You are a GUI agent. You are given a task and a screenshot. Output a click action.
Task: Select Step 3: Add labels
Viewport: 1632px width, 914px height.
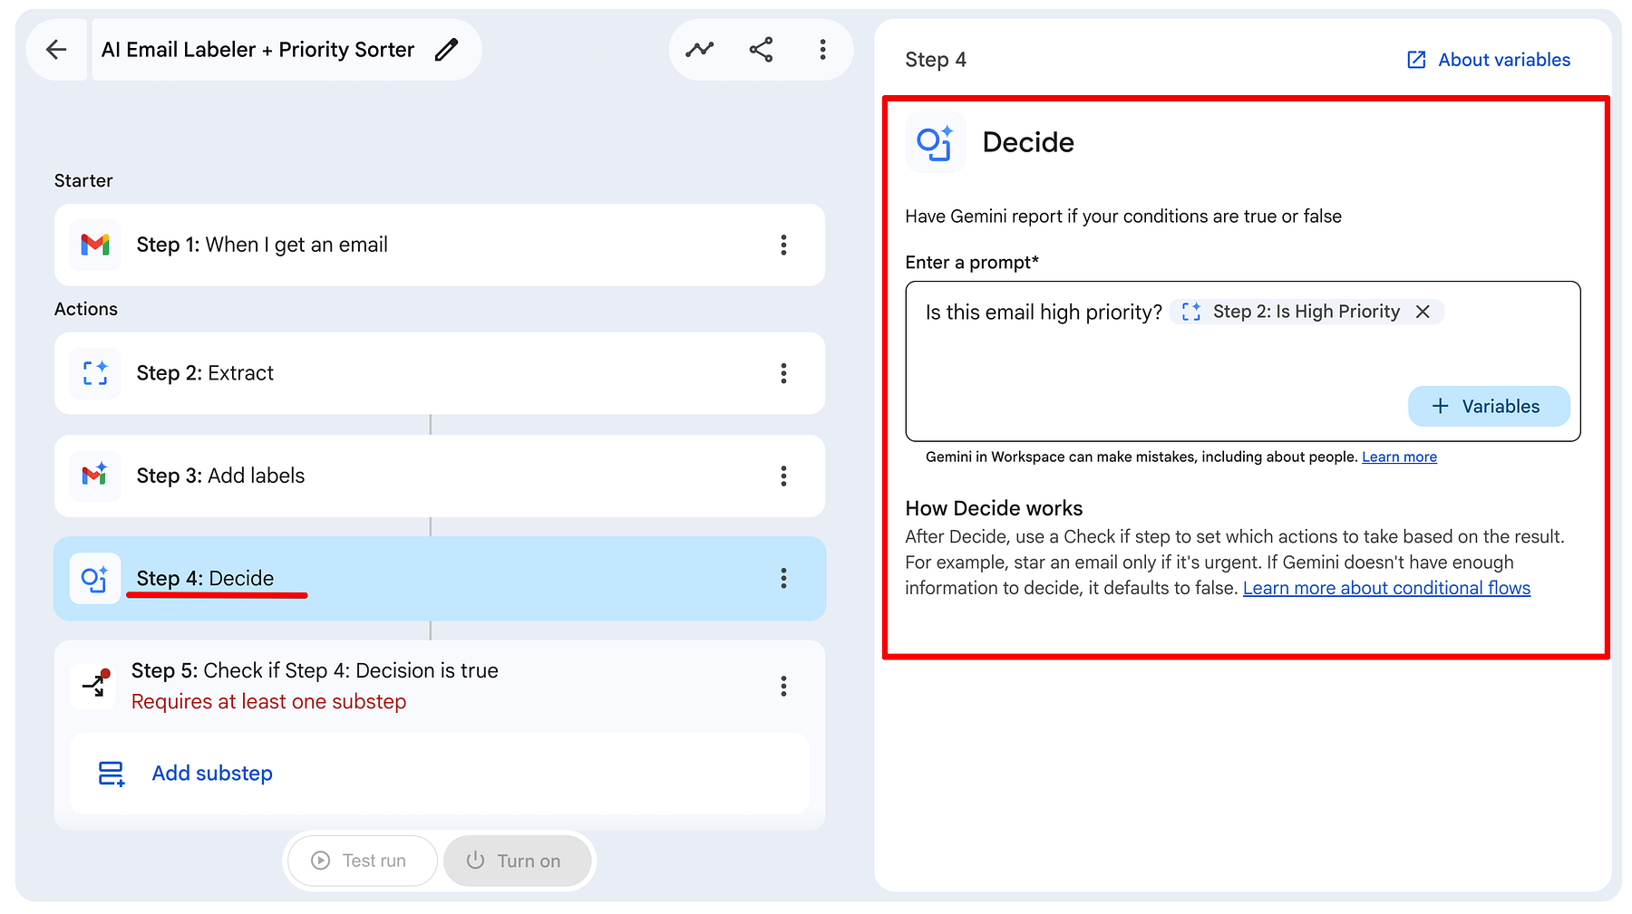click(440, 476)
